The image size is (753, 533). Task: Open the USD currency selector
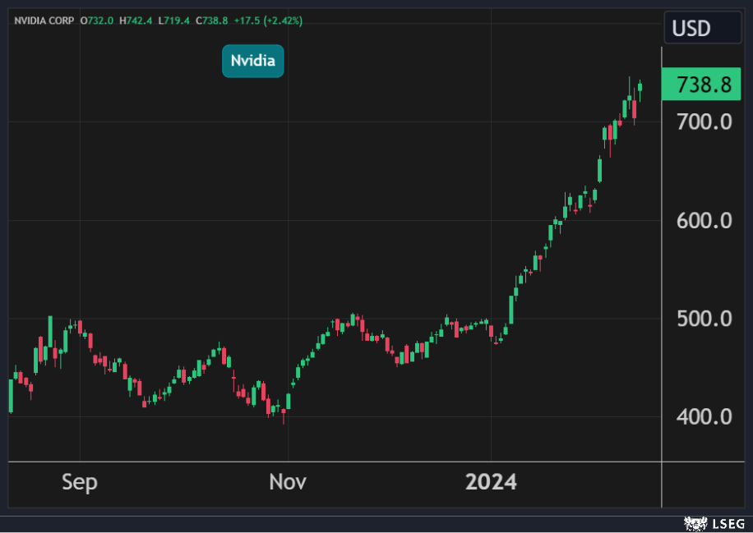pyautogui.click(x=691, y=29)
